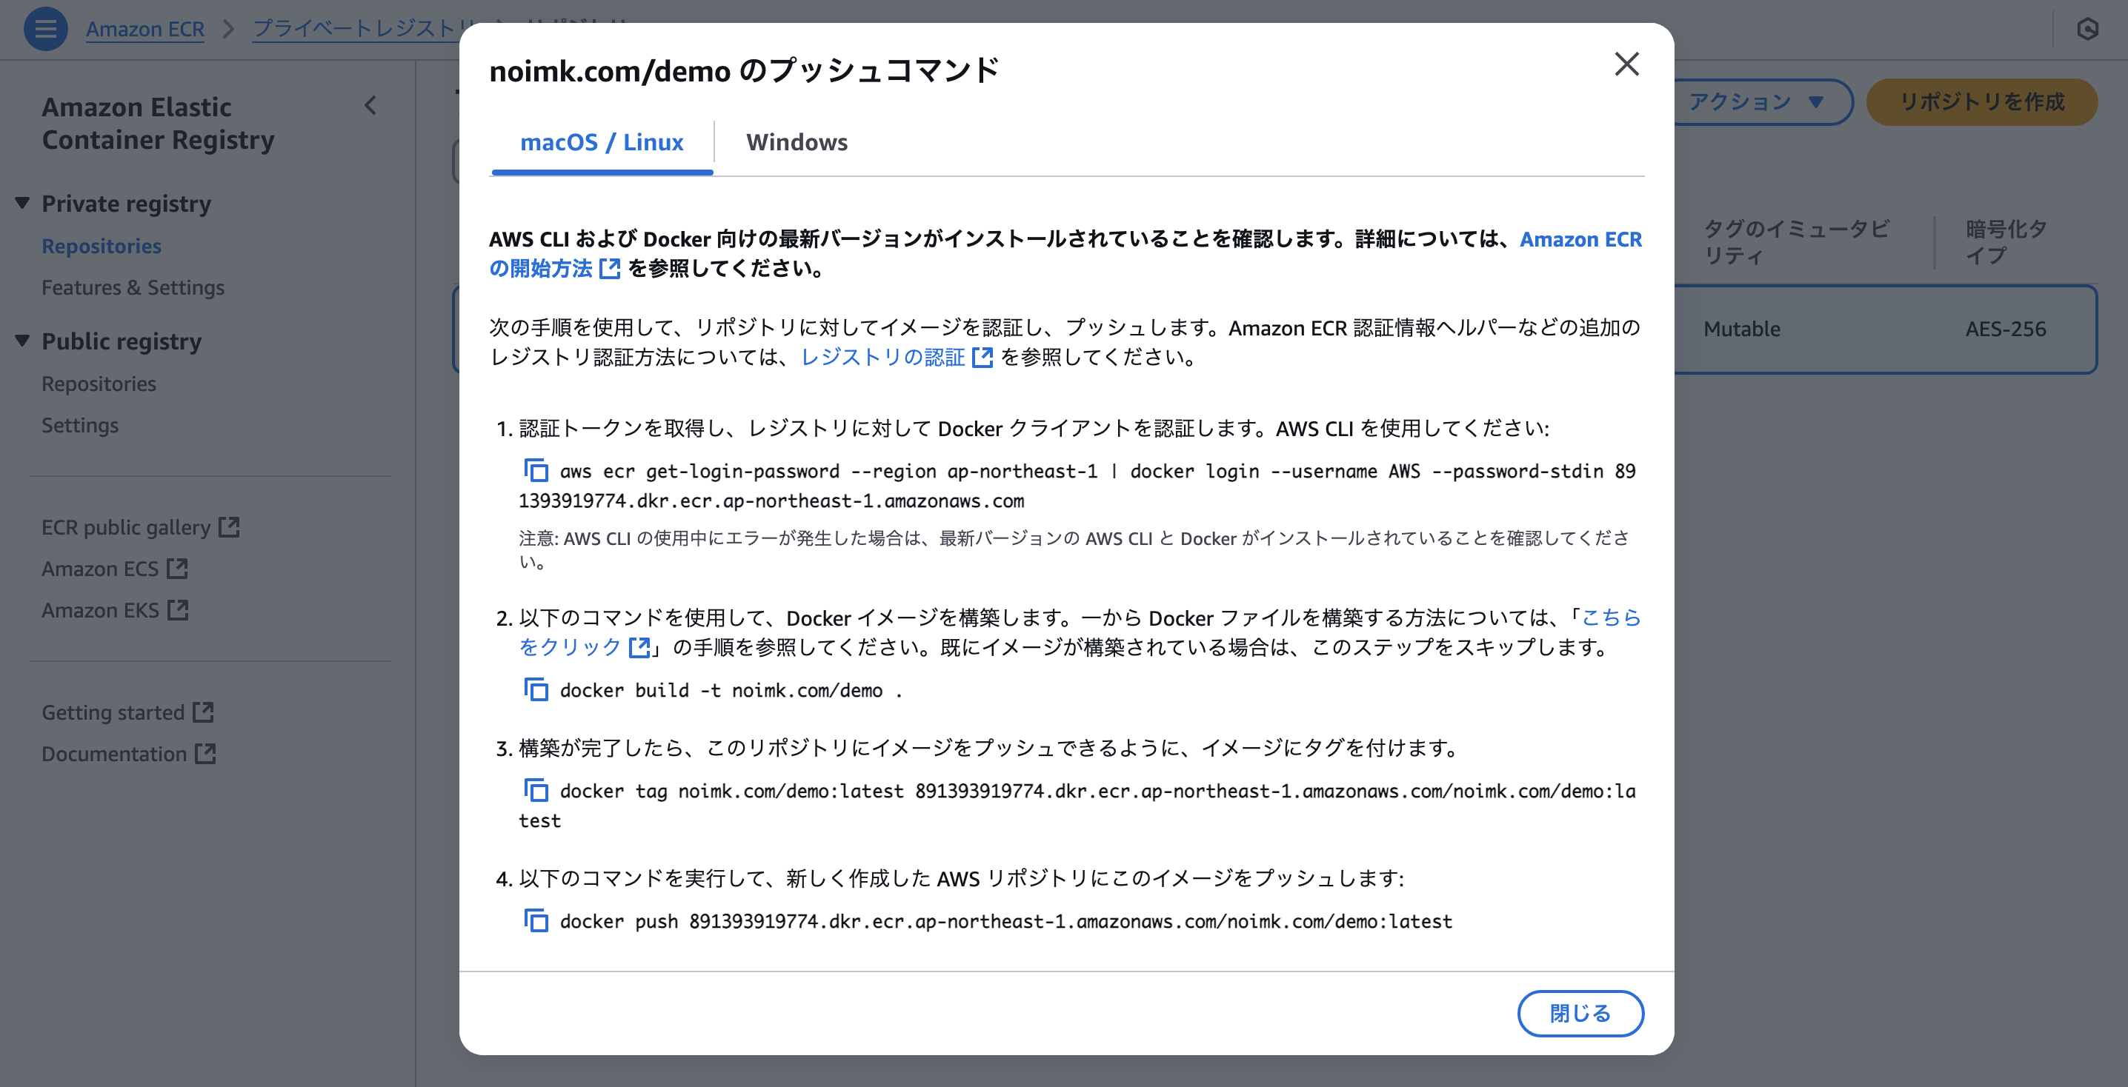
Task: Click the タグのイミュータビリティ column header
Action: point(1796,242)
